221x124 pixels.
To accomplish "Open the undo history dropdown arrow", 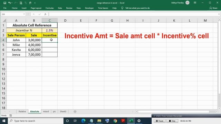I will tap(12, 3).
